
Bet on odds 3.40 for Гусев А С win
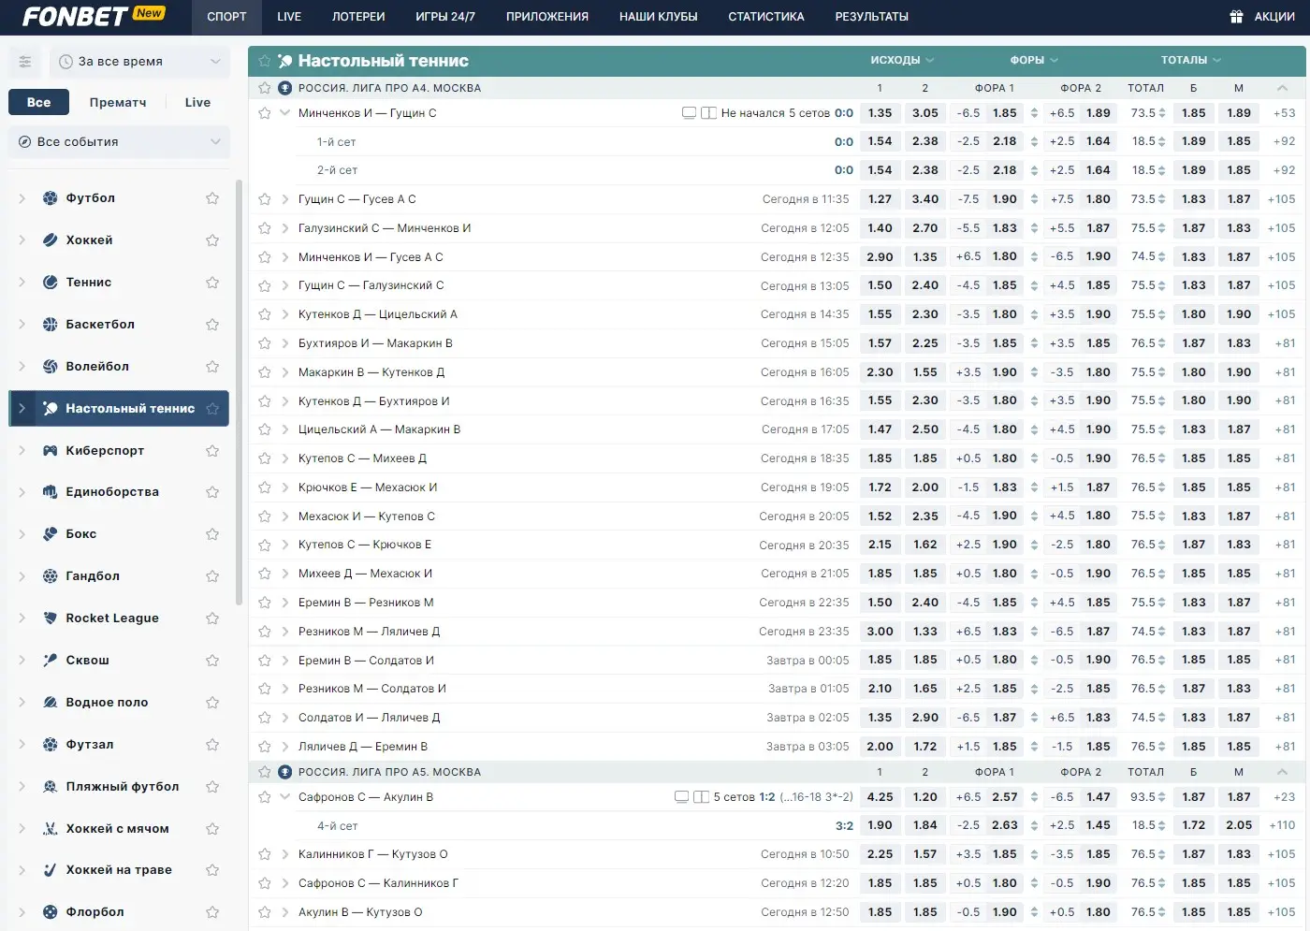tap(924, 199)
